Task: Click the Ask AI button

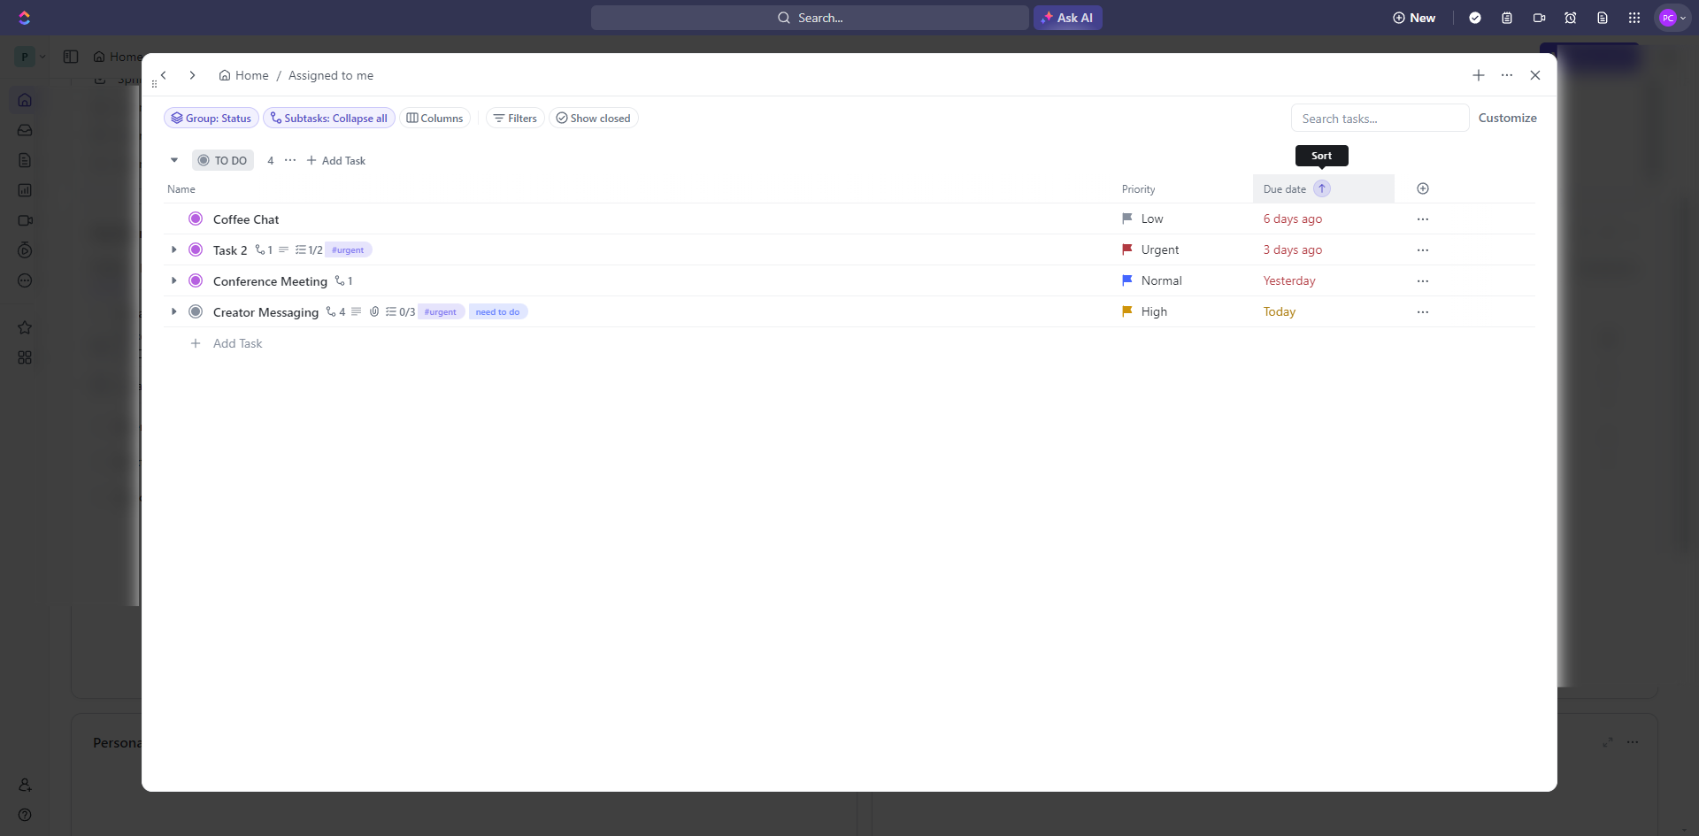Action: [x=1068, y=18]
